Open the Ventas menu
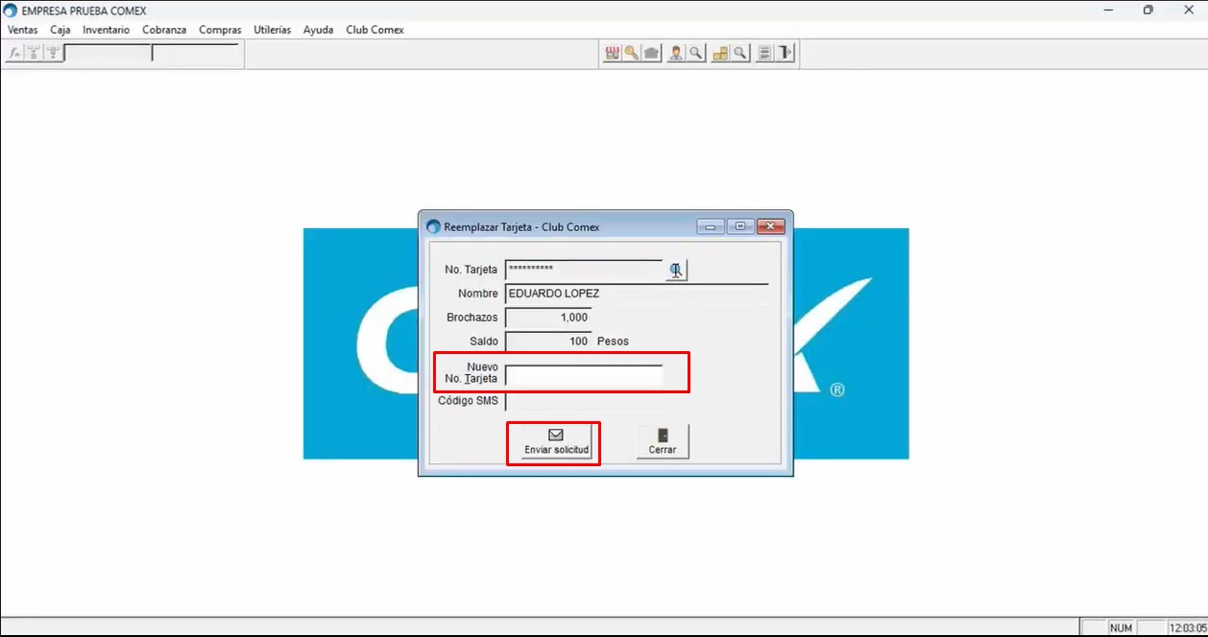 click(x=22, y=30)
